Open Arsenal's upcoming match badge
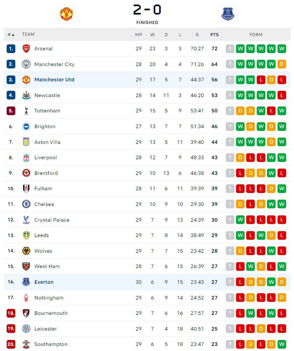This screenshot has width=294, height=351. tap(230, 49)
